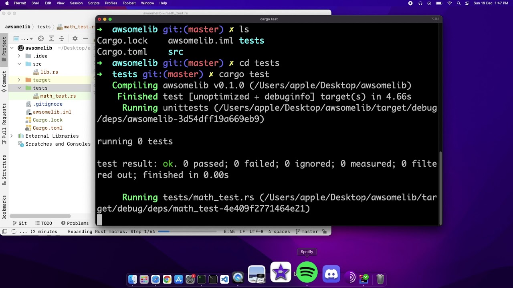This screenshot has width=513, height=288.
Task: Click 5:45 cursor position in status bar
Action: click(229, 232)
